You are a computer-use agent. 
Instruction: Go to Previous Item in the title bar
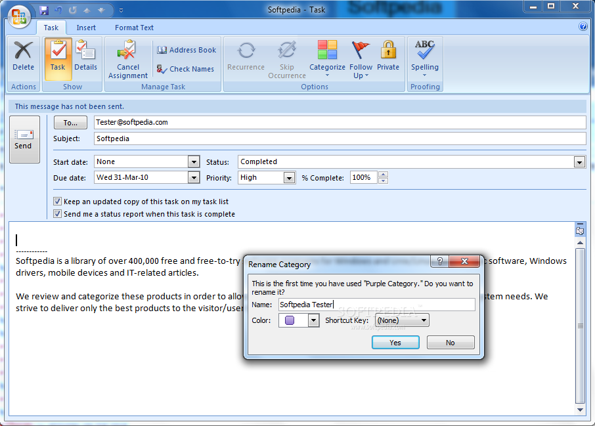point(87,11)
